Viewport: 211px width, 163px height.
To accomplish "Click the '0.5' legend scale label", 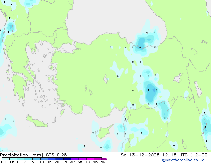I will tap(12, 162).
